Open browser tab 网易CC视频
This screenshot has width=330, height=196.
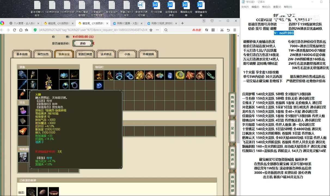tap(162, 23)
